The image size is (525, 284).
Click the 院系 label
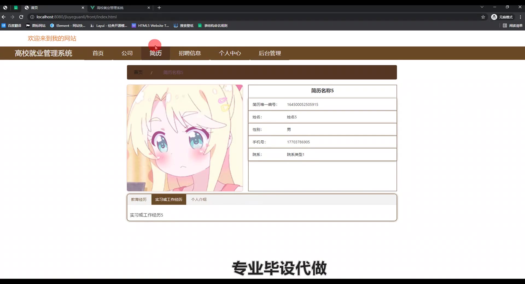coord(257,155)
